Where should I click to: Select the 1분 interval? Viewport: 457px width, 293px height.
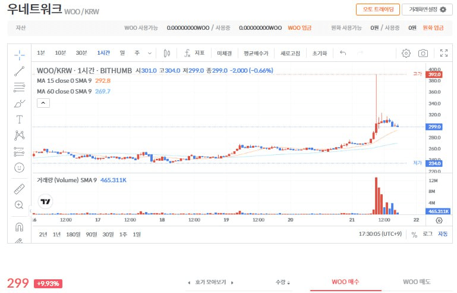[41, 53]
